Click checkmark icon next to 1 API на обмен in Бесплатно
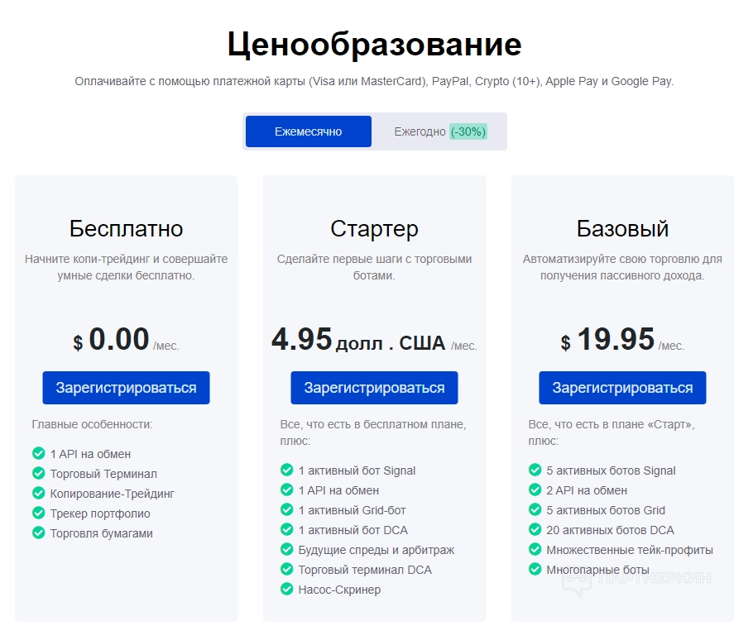This screenshot has height=640, width=753. (38, 453)
